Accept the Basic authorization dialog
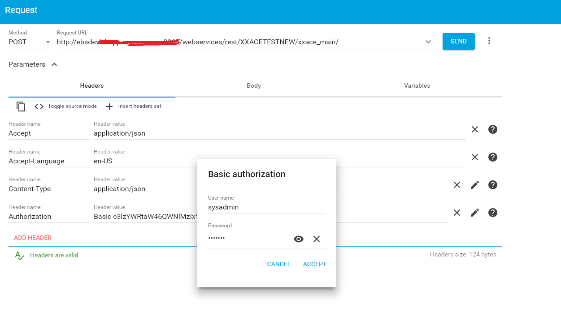561x320 pixels. click(314, 264)
